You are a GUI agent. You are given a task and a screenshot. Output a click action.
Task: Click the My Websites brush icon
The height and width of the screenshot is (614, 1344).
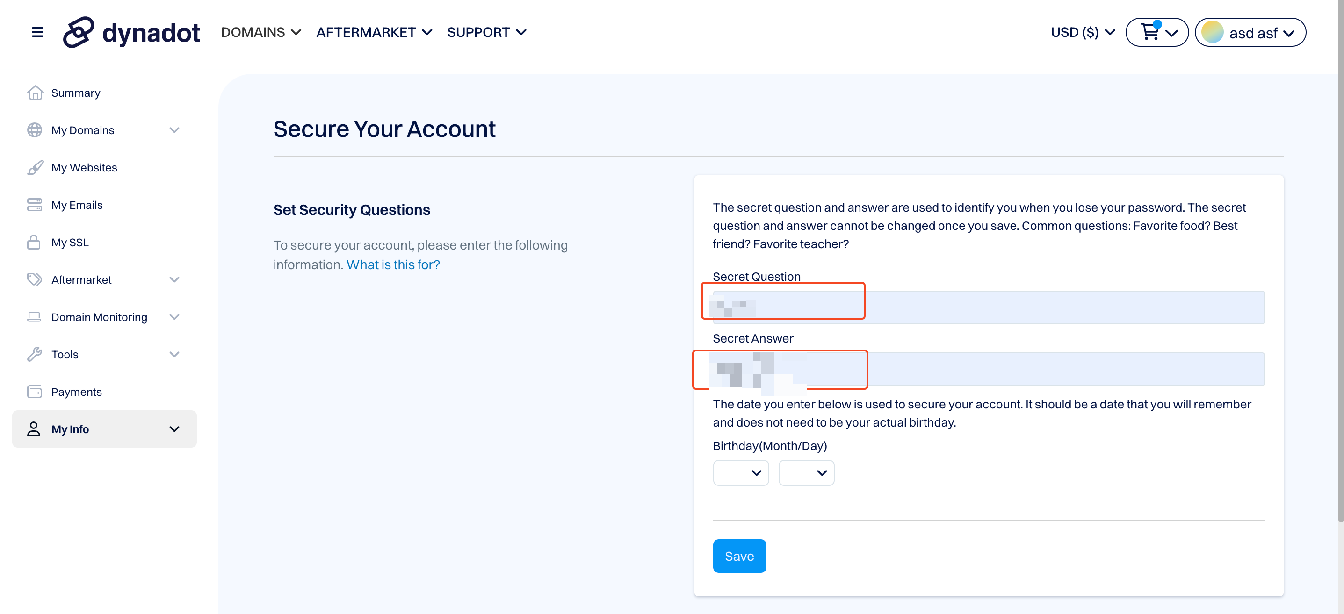tap(35, 168)
